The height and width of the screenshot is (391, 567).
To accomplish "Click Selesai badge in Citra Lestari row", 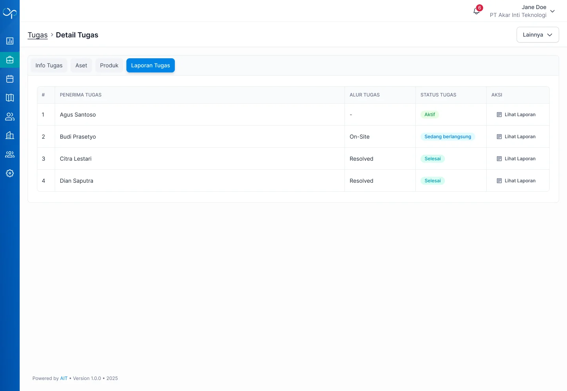I will click(x=432, y=159).
